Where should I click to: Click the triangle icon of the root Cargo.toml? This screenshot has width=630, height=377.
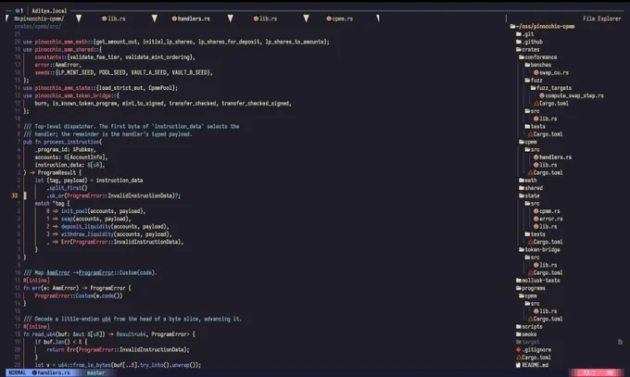[x=518, y=358]
